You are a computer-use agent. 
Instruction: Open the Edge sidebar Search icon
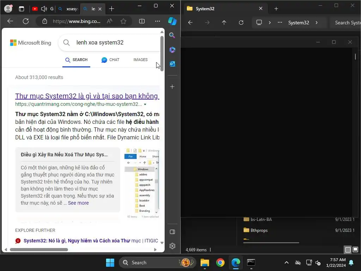(x=172, y=35)
